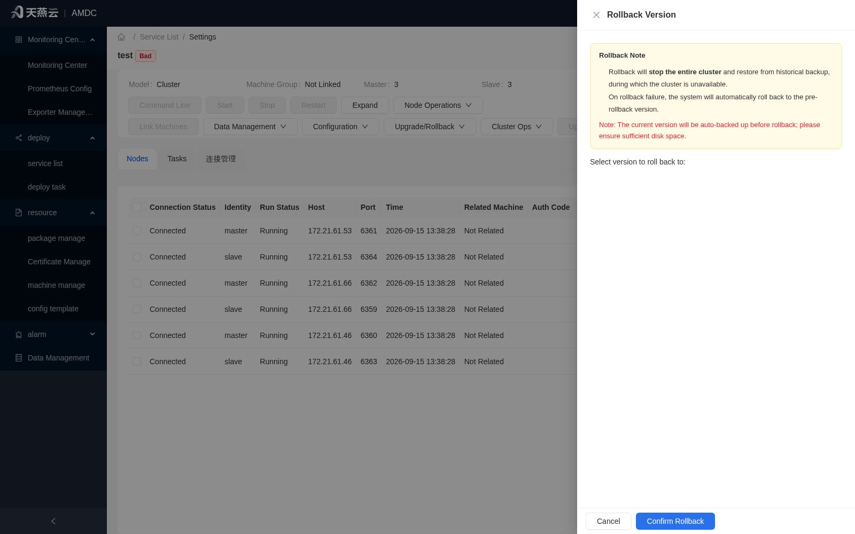Check the row with port 6364

pos(137,257)
